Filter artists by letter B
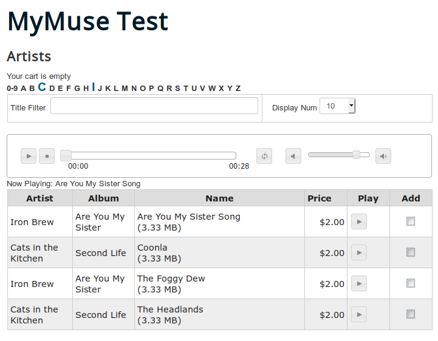Viewport: 438px width, 341px height. click(32, 89)
